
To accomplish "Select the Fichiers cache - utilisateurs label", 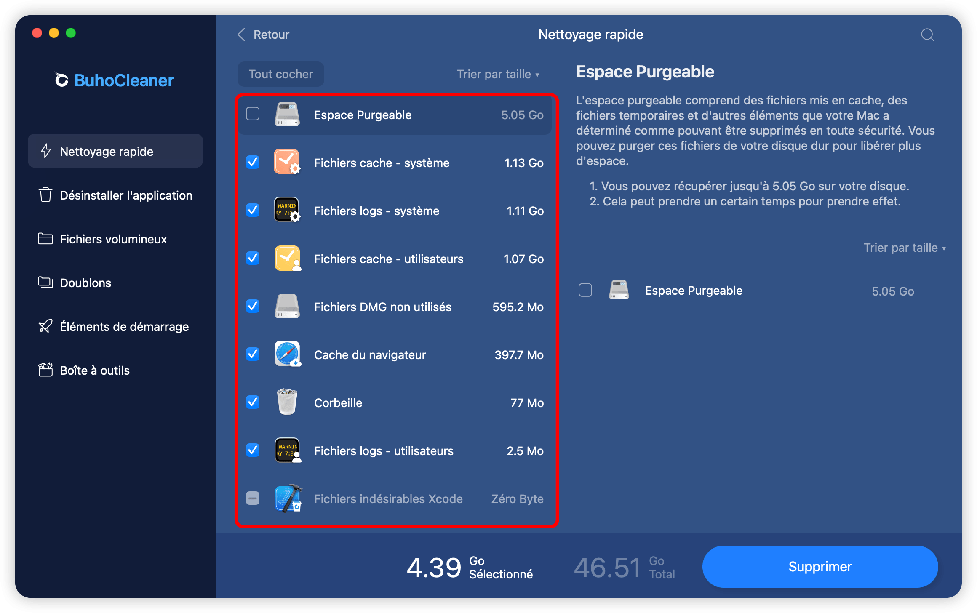I will pyautogui.click(x=389, y=259).
